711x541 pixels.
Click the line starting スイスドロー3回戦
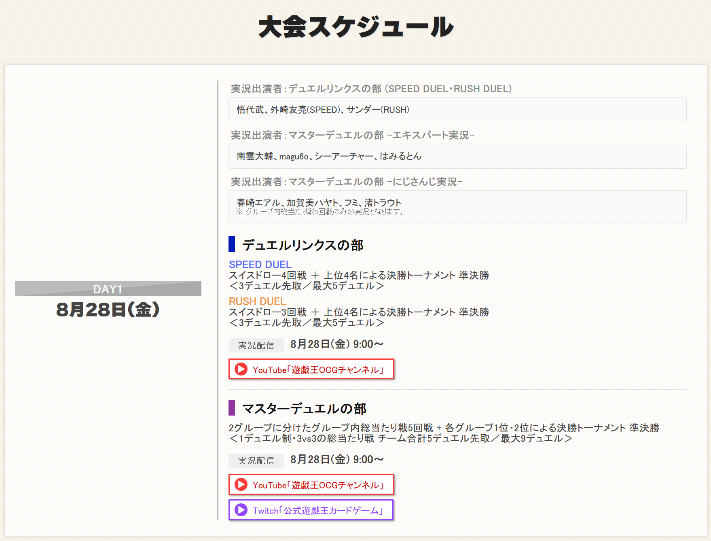coord(359,312)
